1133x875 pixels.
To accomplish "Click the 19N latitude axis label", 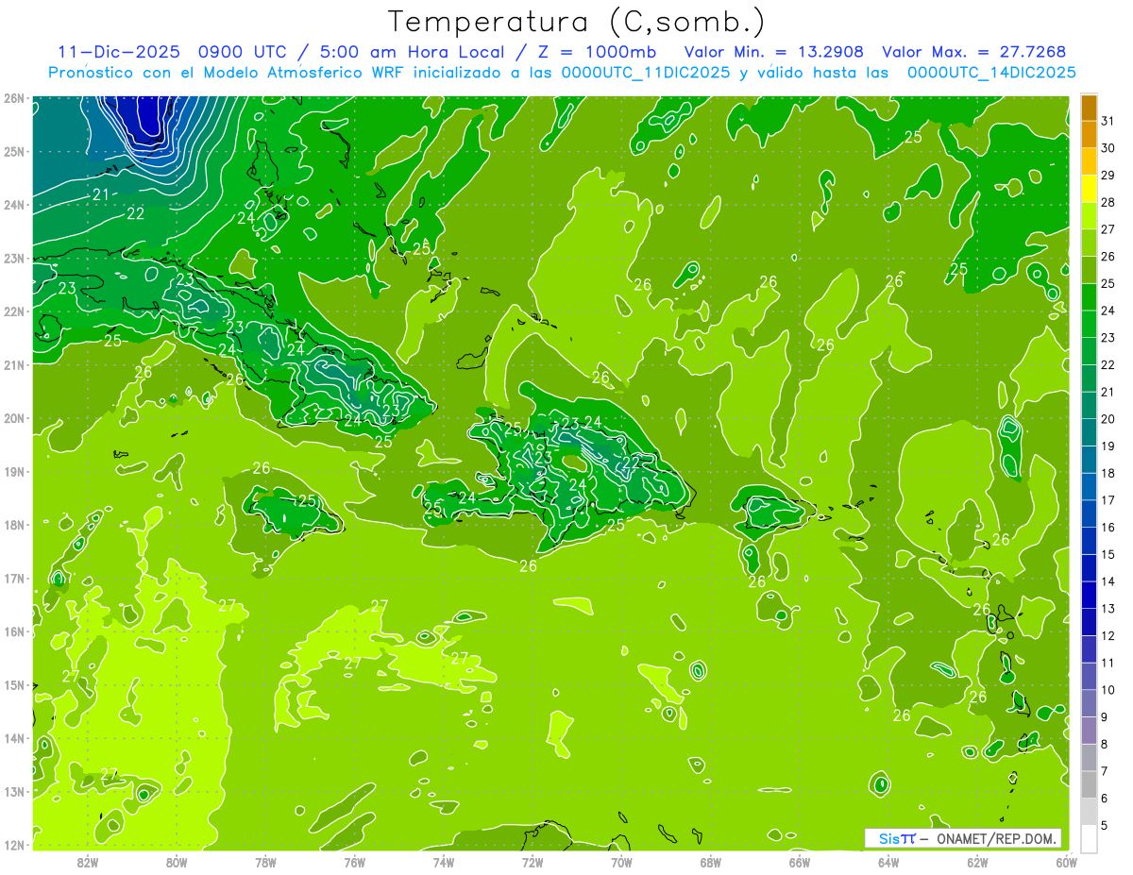I will [14, 472].
